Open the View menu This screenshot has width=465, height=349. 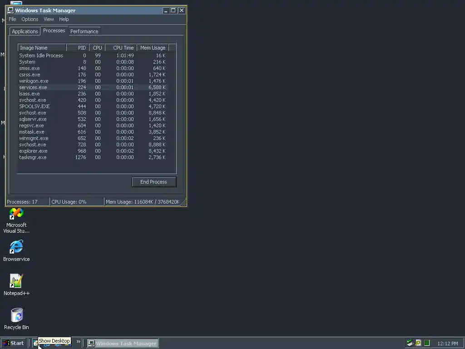49,19
